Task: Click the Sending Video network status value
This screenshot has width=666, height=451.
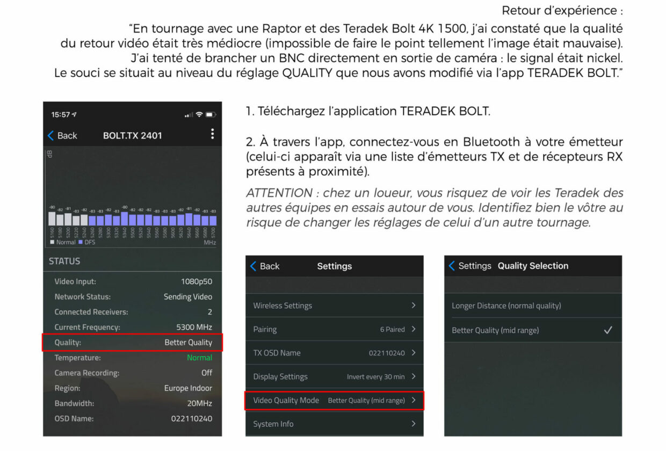Action: [x=188, y=296]
